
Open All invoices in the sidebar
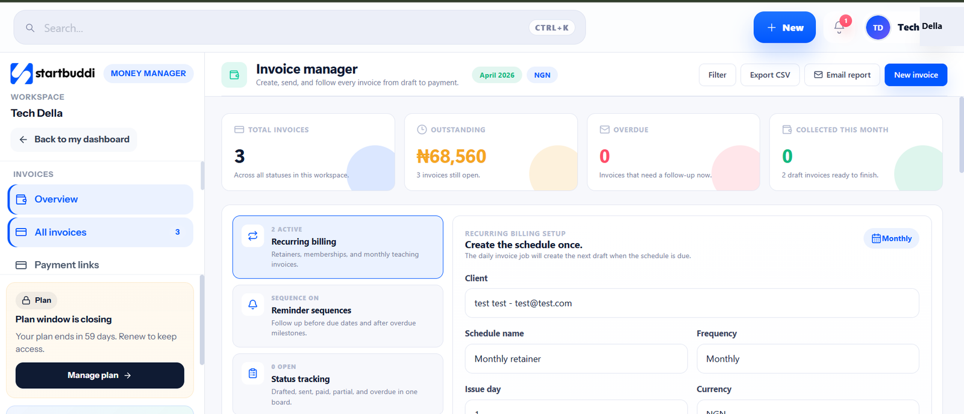[x=101, y=232]
